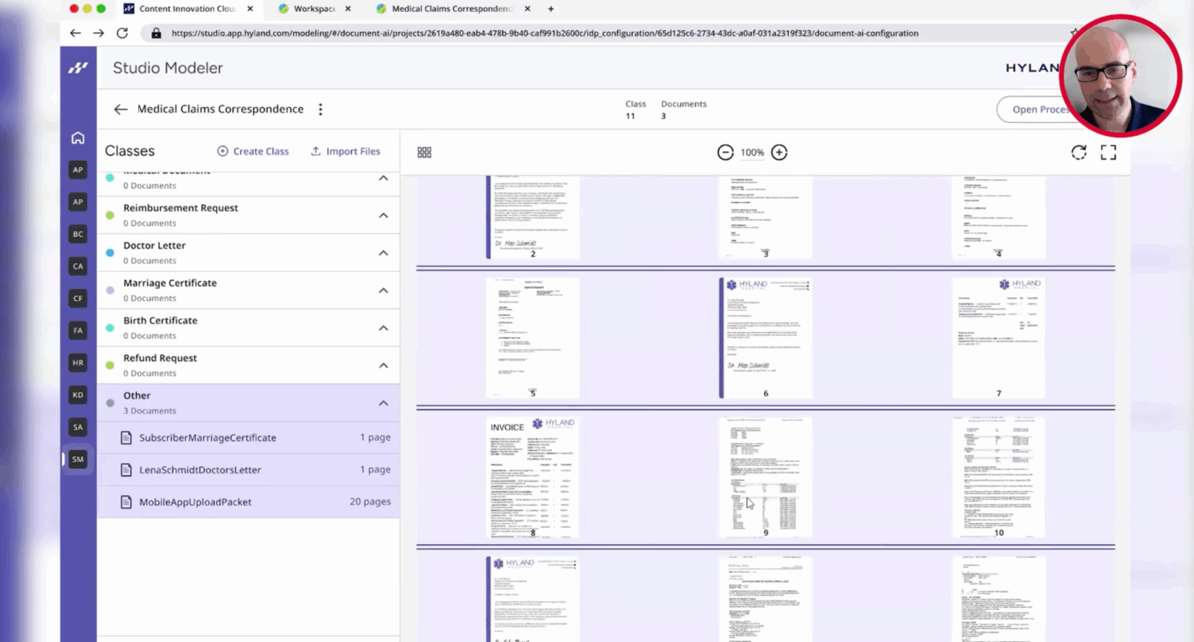The width and height of the screenshot is (1194, 642).
Task: Click the browser address bar URL
Action: (544, 33)
